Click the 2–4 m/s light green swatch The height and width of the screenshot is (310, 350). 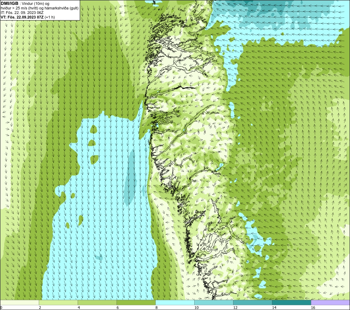(58, 302)
